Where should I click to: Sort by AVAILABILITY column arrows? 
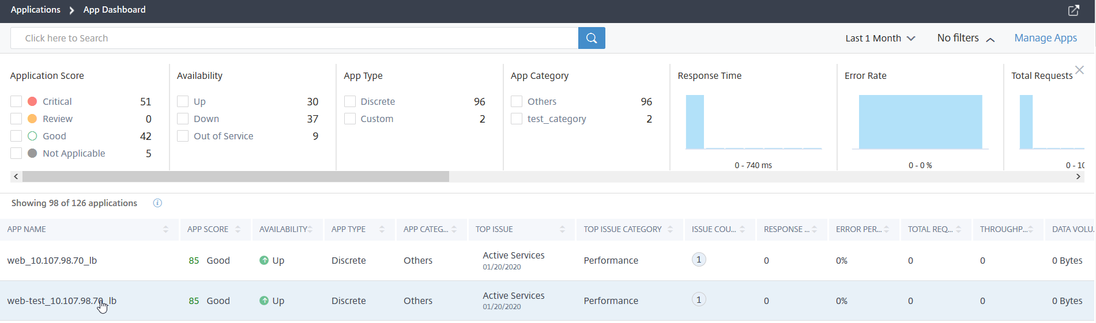point(310,229)
